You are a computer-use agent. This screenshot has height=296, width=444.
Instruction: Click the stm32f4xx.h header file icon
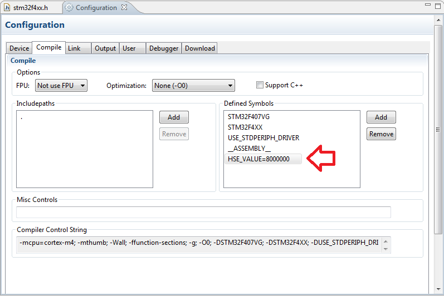coord(7,8)
